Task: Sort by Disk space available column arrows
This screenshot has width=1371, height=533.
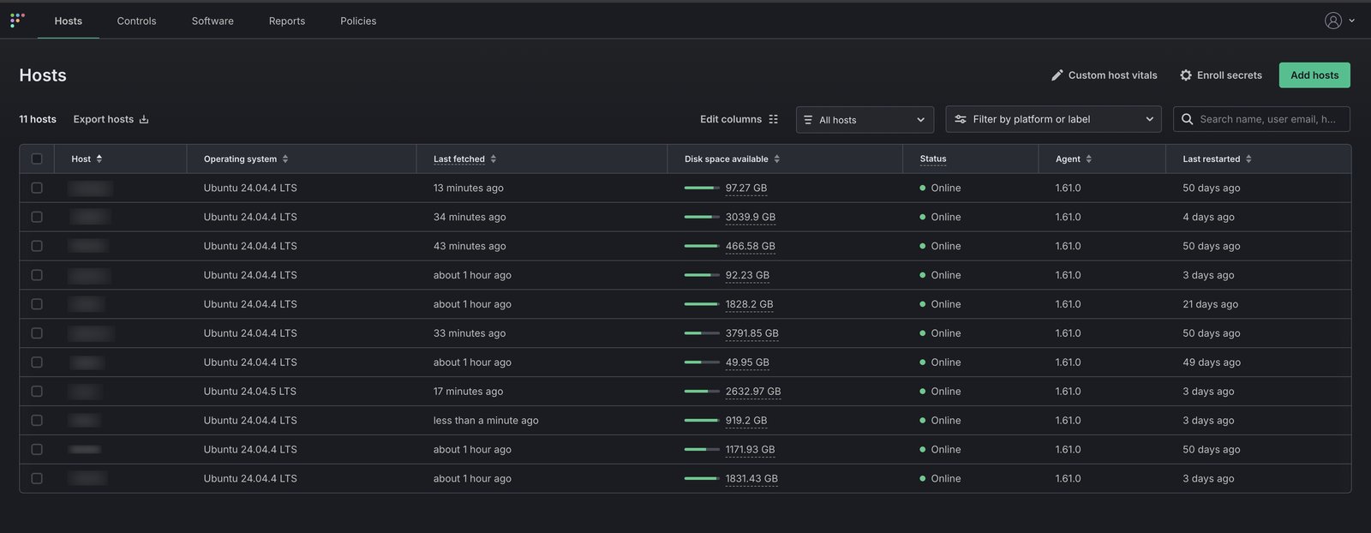Action: 777,159
